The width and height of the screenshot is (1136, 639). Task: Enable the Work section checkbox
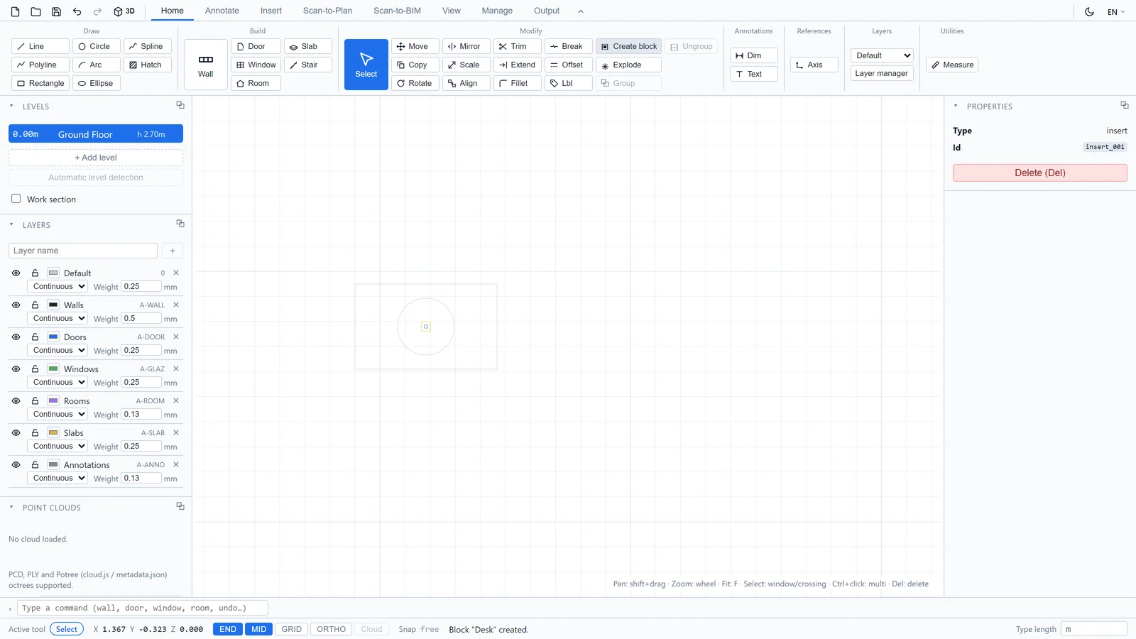click(x=16, y=199)
